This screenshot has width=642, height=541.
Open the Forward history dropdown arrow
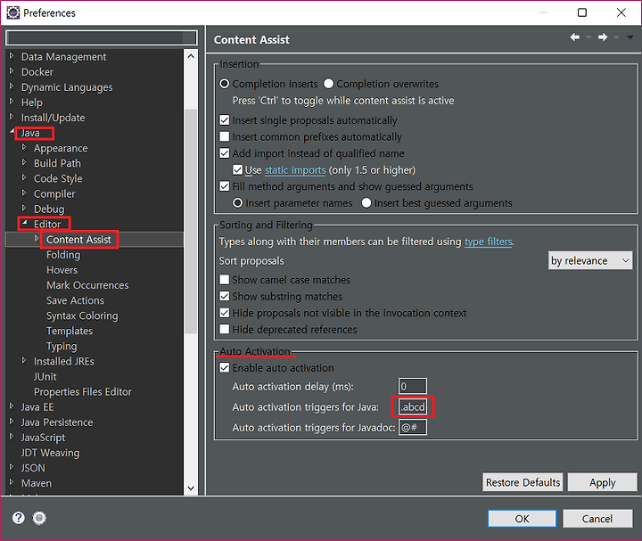pos(616,37)
